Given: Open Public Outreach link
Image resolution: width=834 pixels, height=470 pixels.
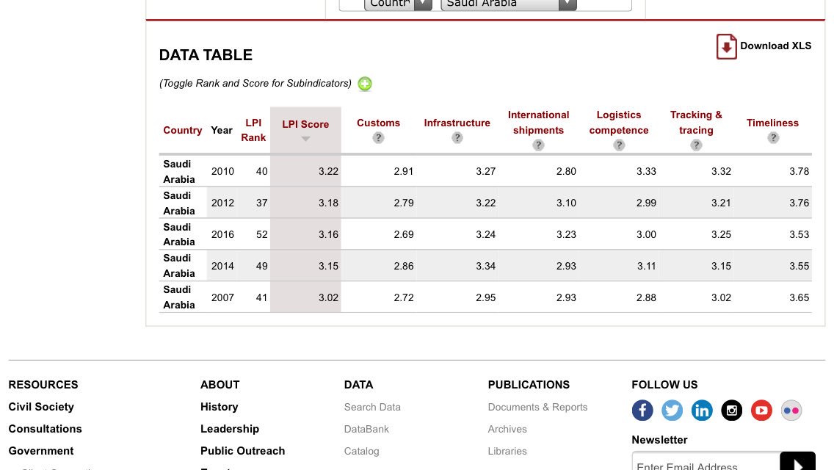Looking at the screenshot, I should [x=242, y=451].
